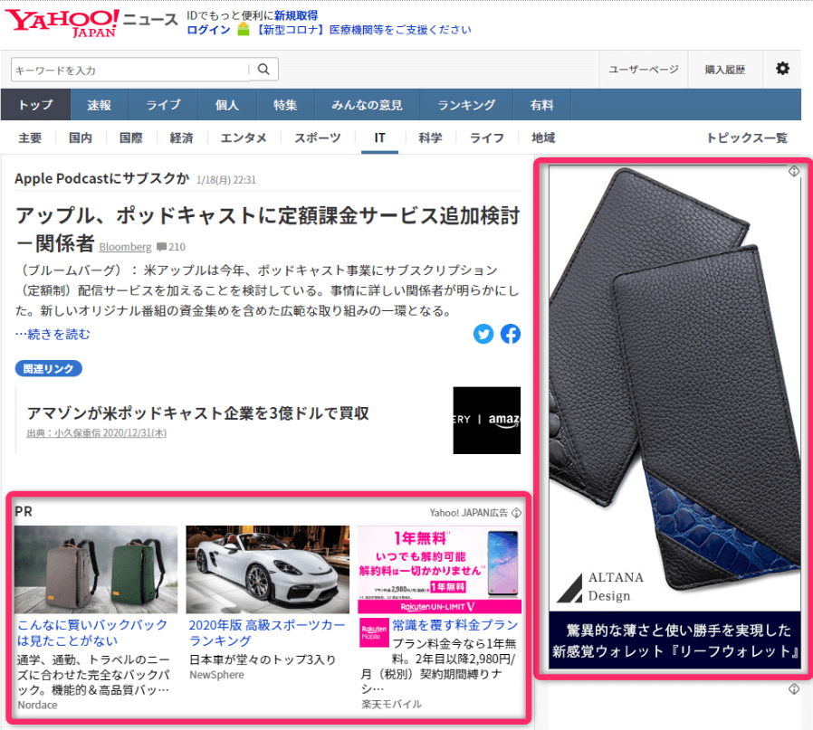
Task: Open ユーザーページ
Action: 644,69
